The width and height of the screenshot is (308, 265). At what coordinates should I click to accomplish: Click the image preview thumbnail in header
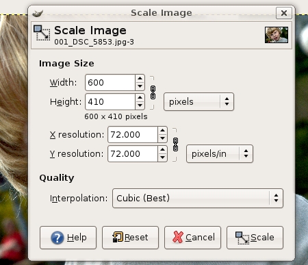tap(277, 35)
